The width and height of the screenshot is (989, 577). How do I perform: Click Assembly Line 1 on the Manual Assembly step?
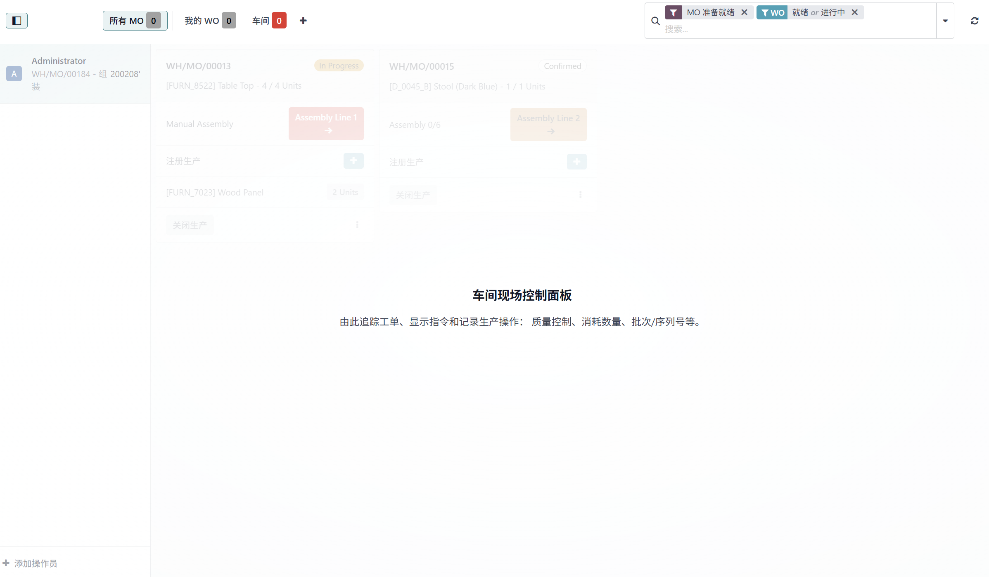pos(326,123)
